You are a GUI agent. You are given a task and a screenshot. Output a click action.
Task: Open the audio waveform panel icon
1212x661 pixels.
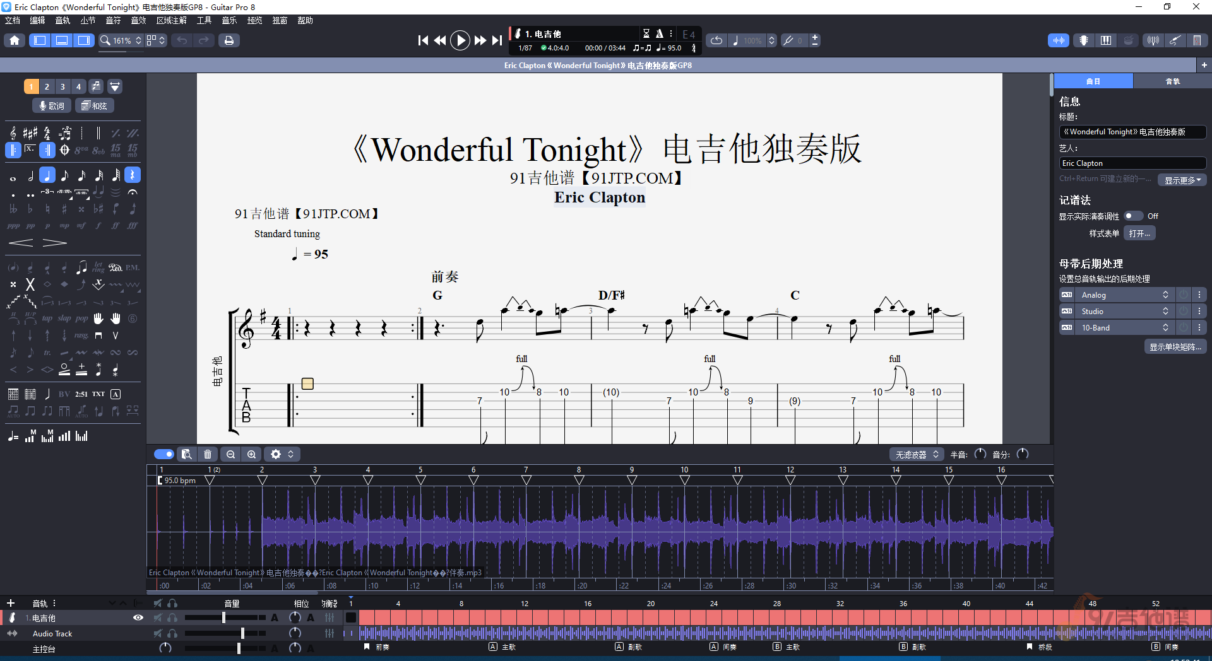1059,40
